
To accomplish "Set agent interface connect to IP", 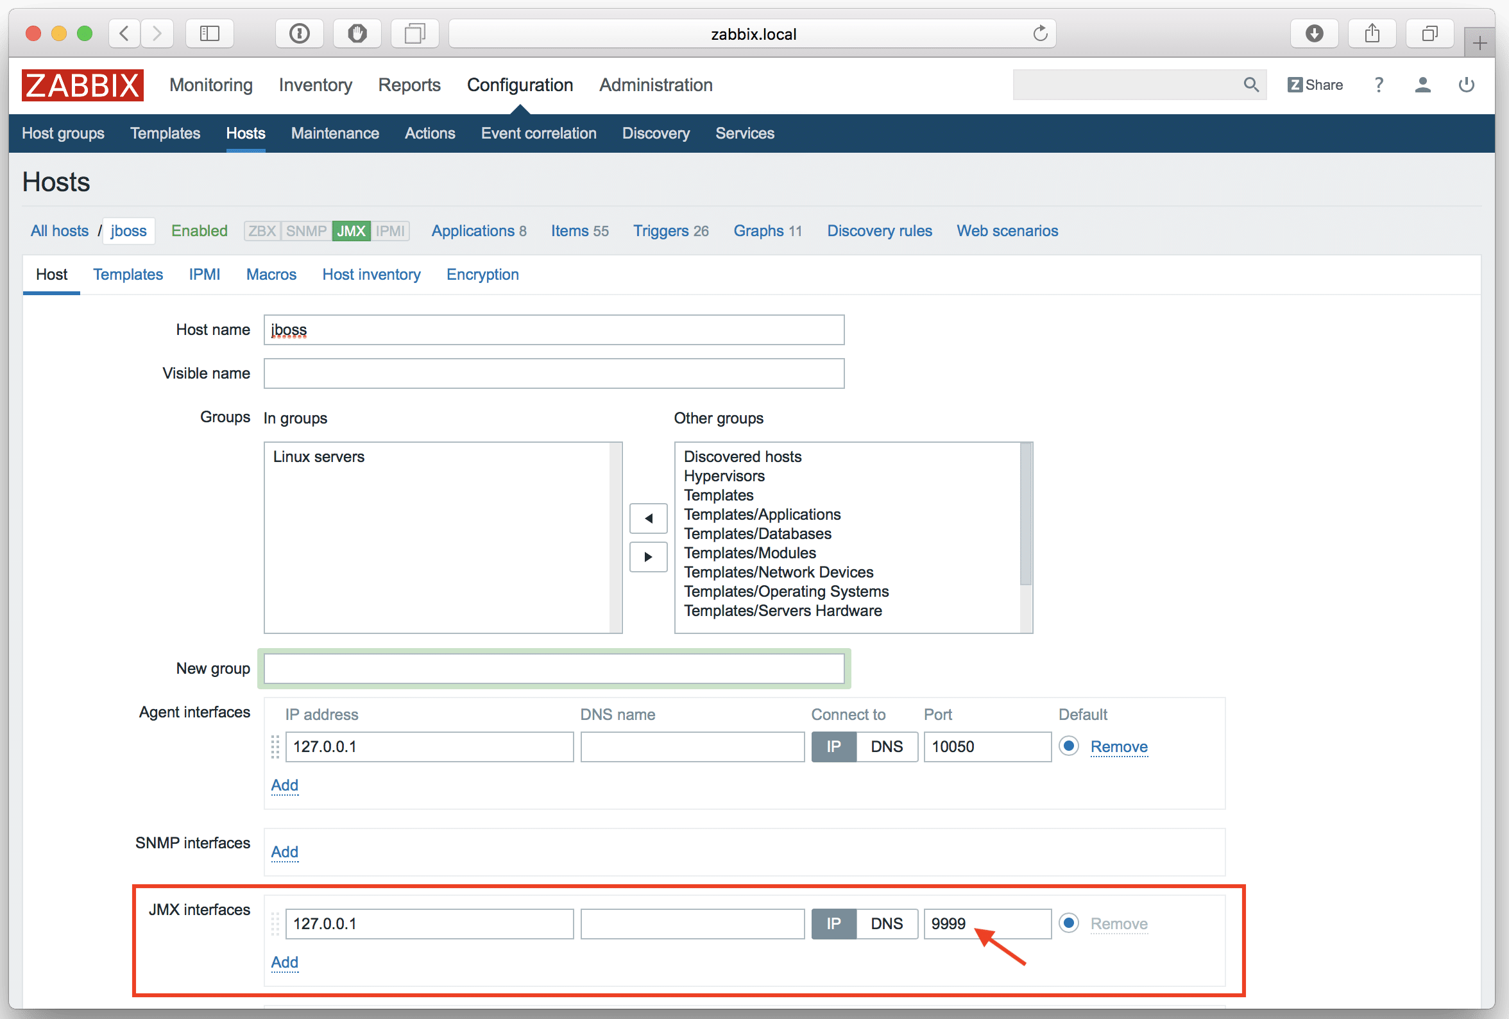I will [833, 746].
